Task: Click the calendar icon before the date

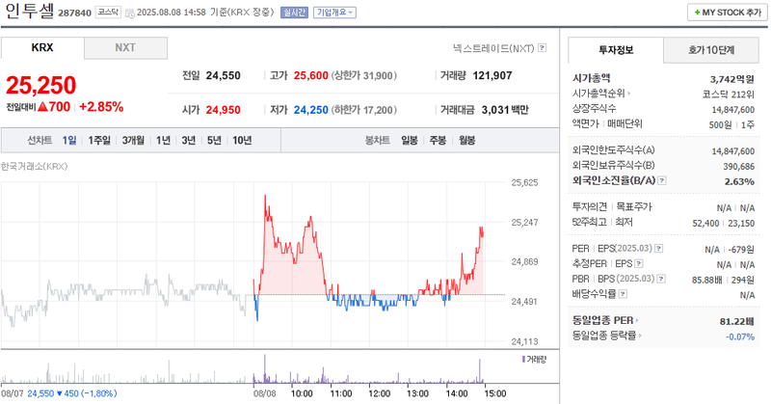Action: point(130,13)
